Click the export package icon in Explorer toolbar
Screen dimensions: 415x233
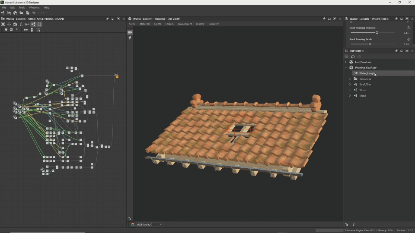coord(353,57)
